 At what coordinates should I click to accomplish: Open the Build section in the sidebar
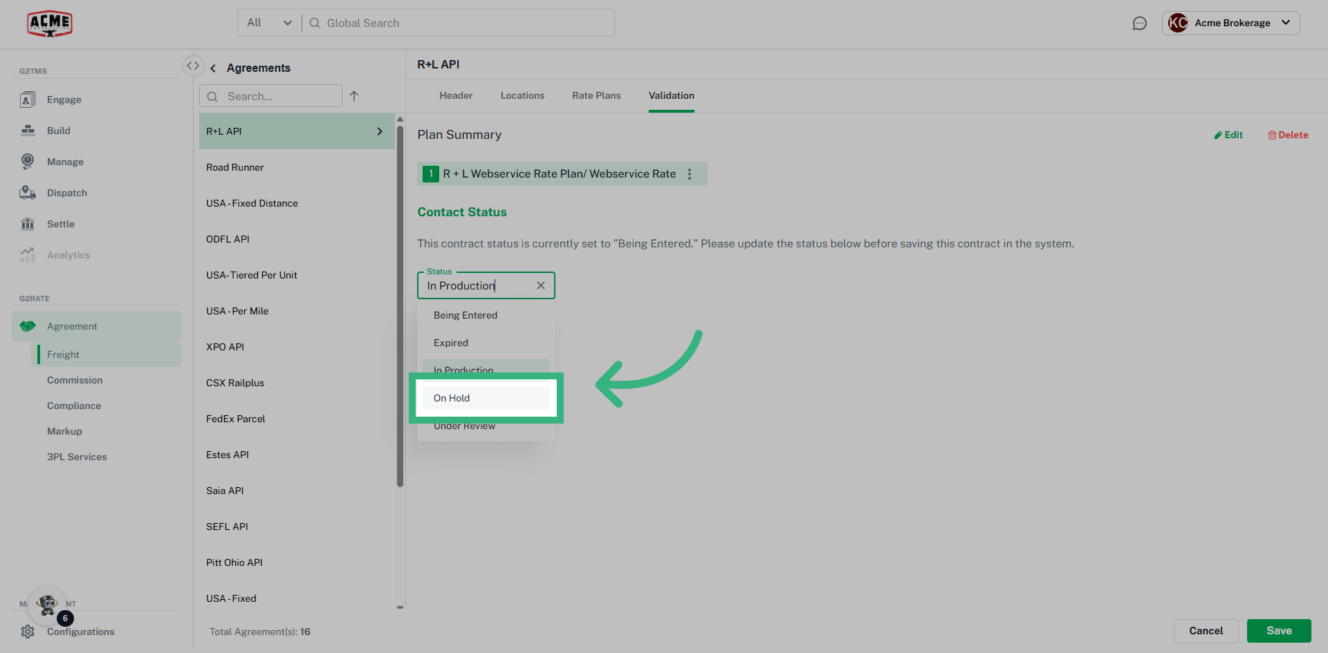[x=59, y=130]
